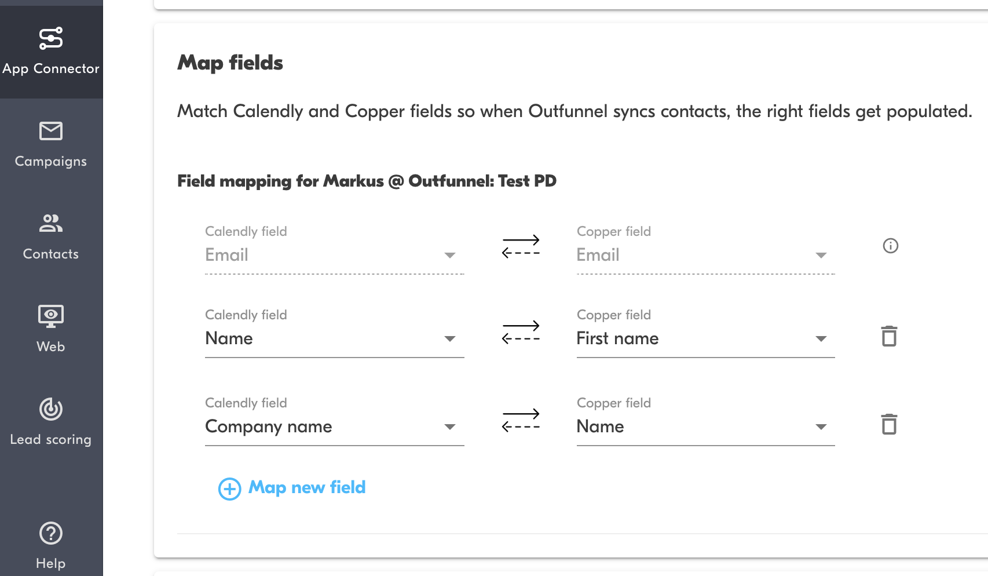Open the Lead scoring target icon
Image resolution: width=988 pixels, height=576 pixels.
[x=51, y=409]
